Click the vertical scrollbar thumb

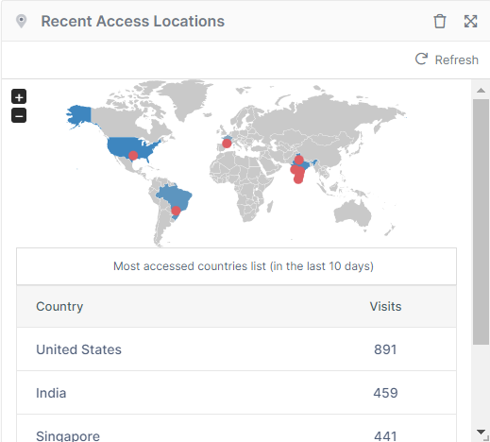(481, 222)
